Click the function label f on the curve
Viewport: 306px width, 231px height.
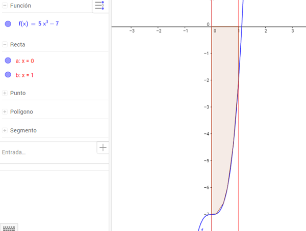coord(202,229)
